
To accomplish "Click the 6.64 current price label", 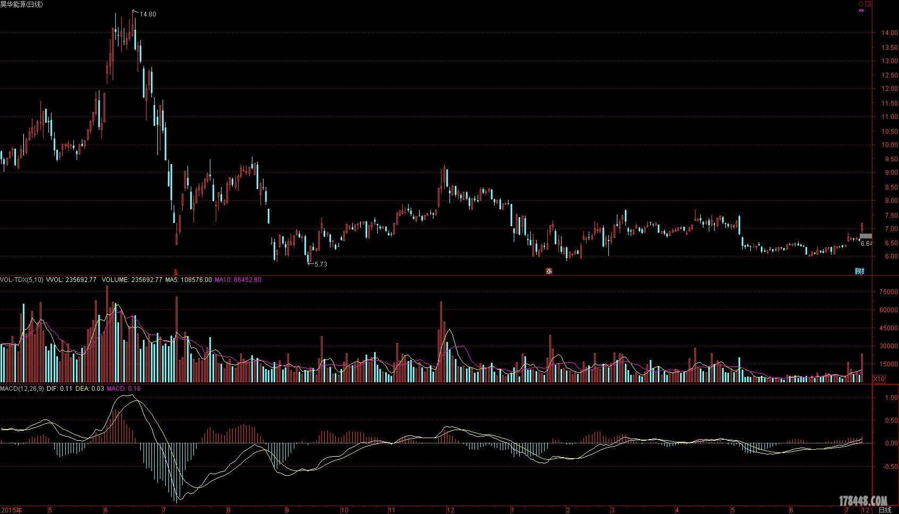I will click(866, 244).
